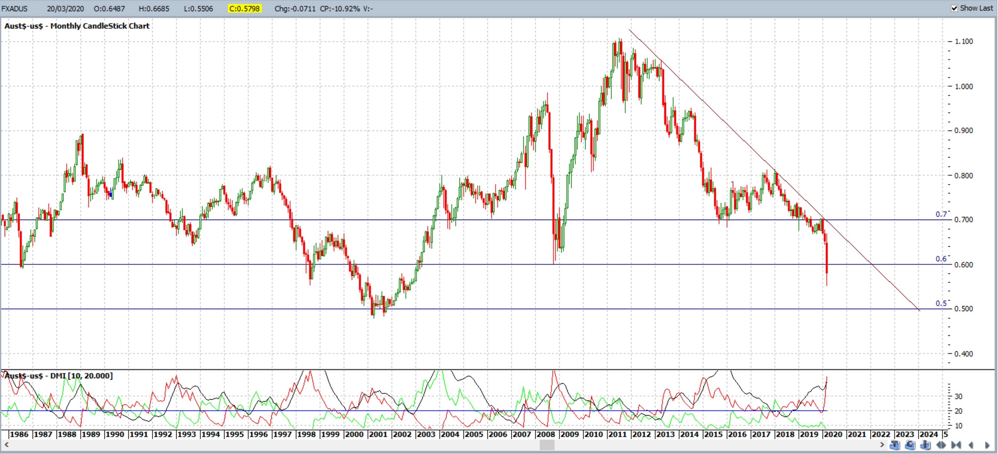The height and width of the screenshot is (454, 998).
Task: Click the 0.400 price axis label
Action: point(964,354)
